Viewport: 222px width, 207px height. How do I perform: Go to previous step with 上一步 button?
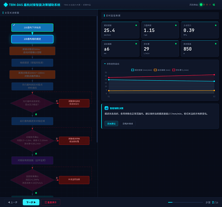(12, 202)
